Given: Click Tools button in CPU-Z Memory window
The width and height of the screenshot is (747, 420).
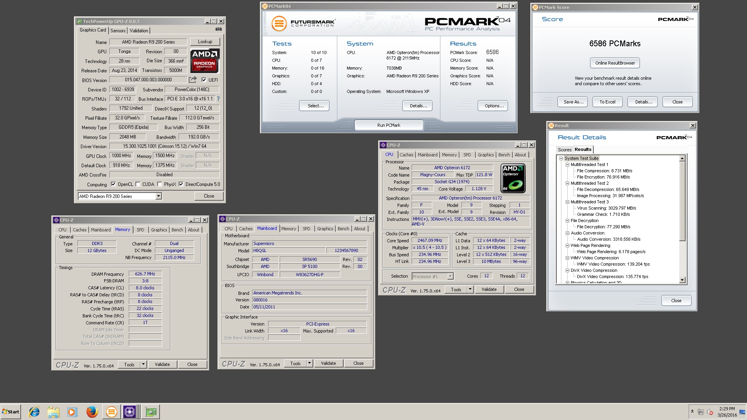Looking at the screenshot, I should point(129,364).
